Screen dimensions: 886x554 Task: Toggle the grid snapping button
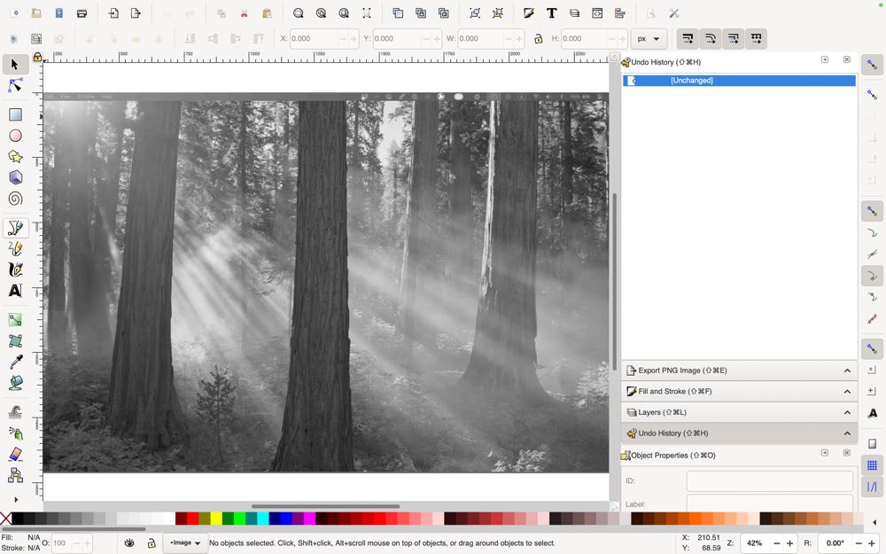point(872,465)
